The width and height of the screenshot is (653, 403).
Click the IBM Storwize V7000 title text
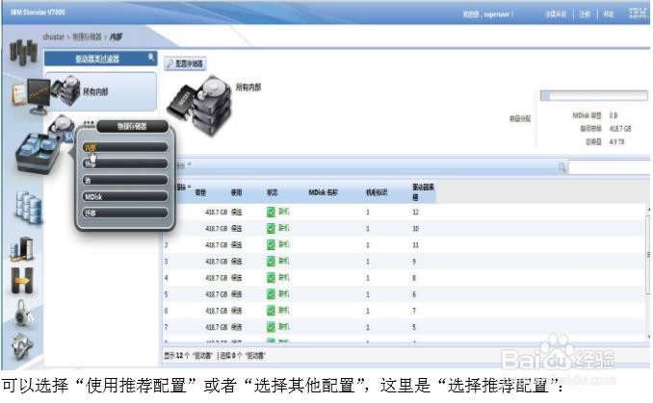coord(38,13)
